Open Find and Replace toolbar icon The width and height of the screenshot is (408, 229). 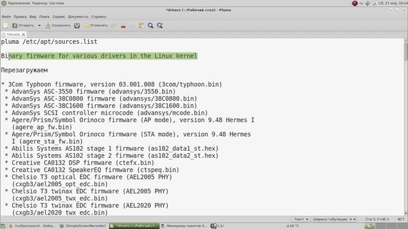point(160,25)
